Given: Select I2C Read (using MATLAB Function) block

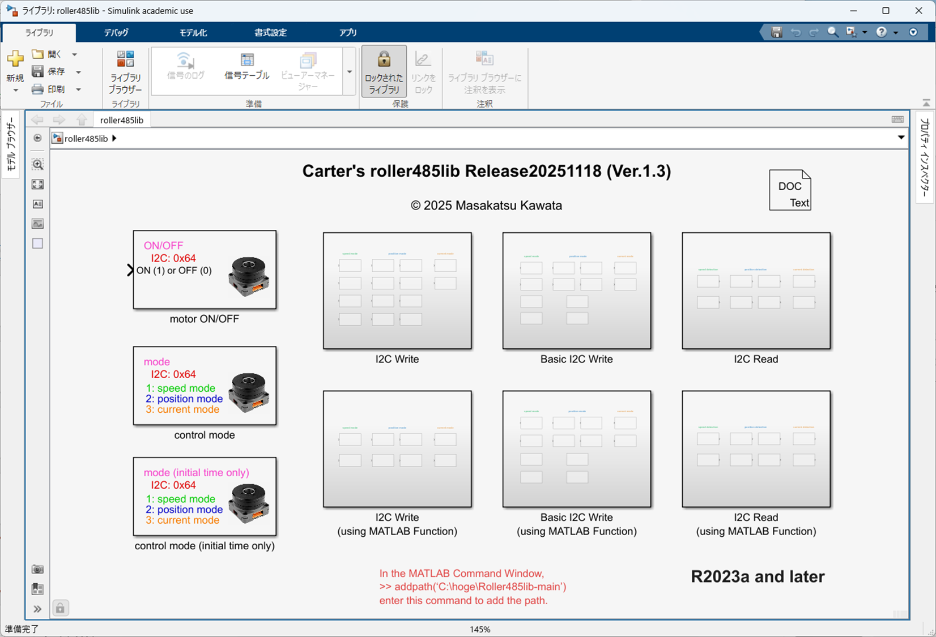Looking at the screenshot, I should click(x=756, y=449).
